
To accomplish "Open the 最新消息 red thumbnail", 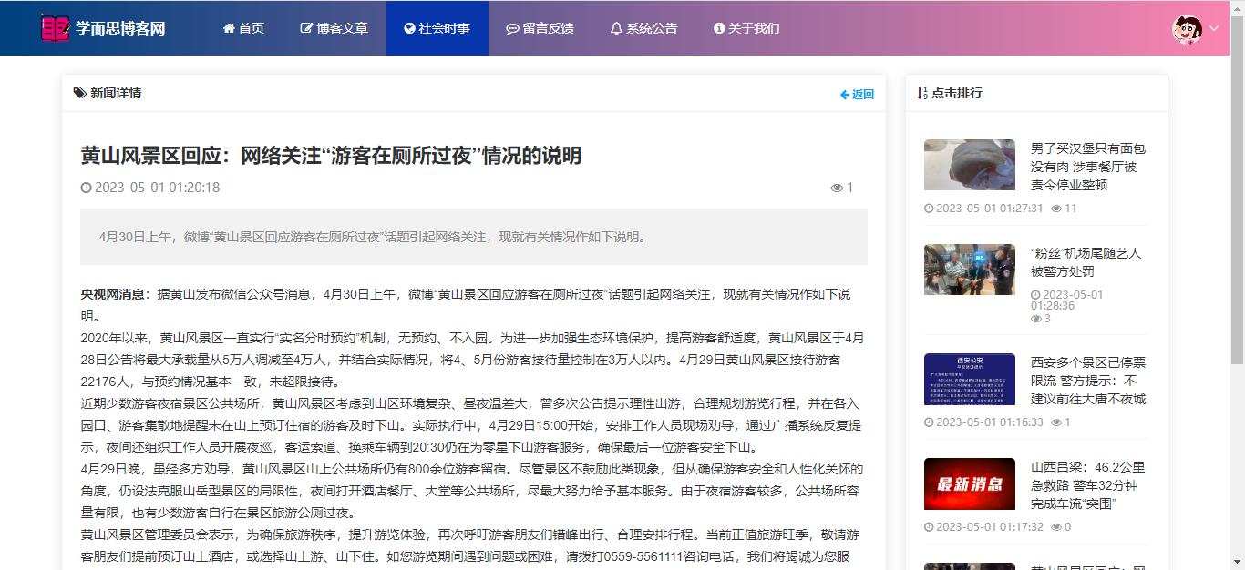I will (x=969, y=483).
